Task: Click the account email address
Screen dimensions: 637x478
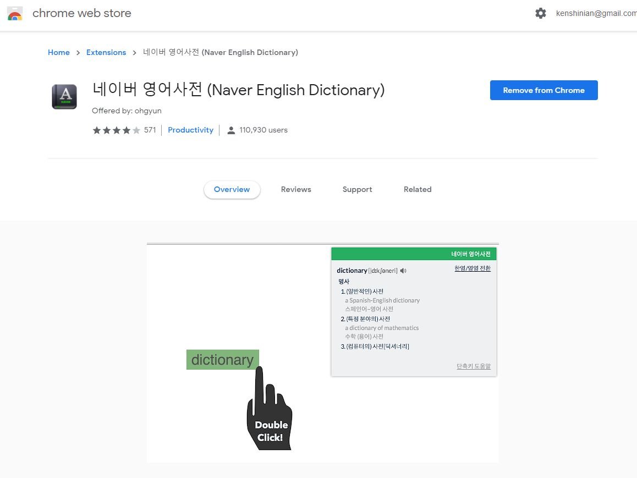Action: (x=596, y=13)
